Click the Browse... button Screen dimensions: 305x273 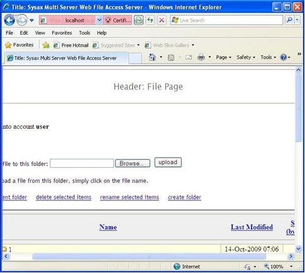(133, 163)
